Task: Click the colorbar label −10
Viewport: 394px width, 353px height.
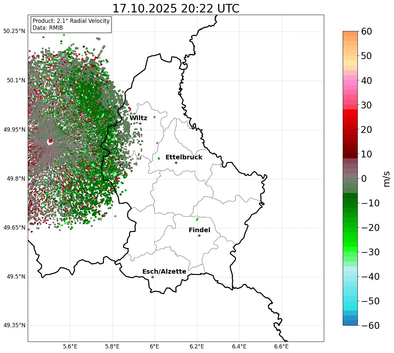Action: [370, 203]
